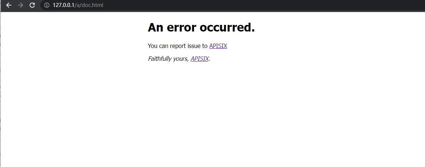Click the browser forward arrow
The width and height of the screenshot is (425, 167).
(20, 5)
